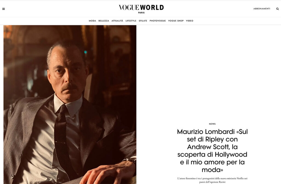Click the News category label
The width and height of the screenshot is (281, 184).
pos(212,124)
